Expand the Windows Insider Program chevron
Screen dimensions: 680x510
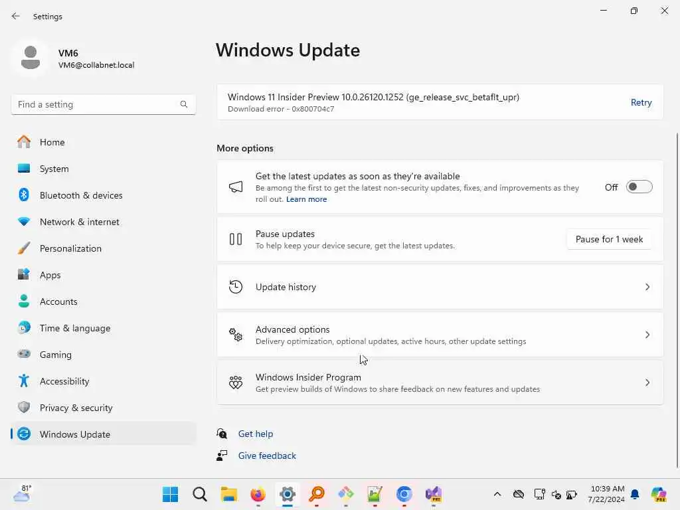tap(647, 382)
